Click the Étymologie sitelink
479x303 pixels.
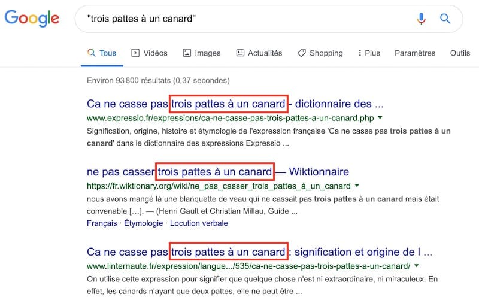143,223
